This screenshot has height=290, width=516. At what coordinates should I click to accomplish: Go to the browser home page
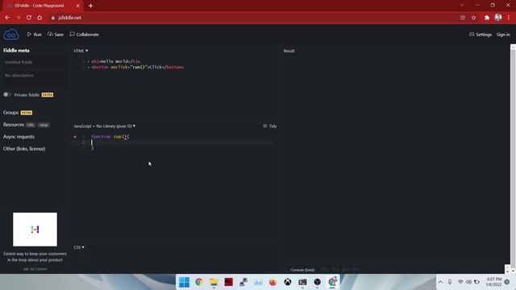(40, 18)
